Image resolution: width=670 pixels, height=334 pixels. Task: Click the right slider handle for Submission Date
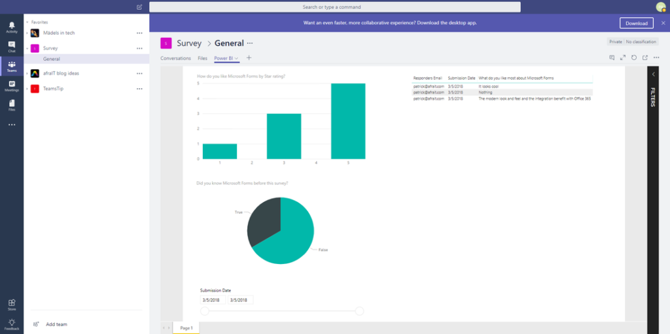coord(359,311)
